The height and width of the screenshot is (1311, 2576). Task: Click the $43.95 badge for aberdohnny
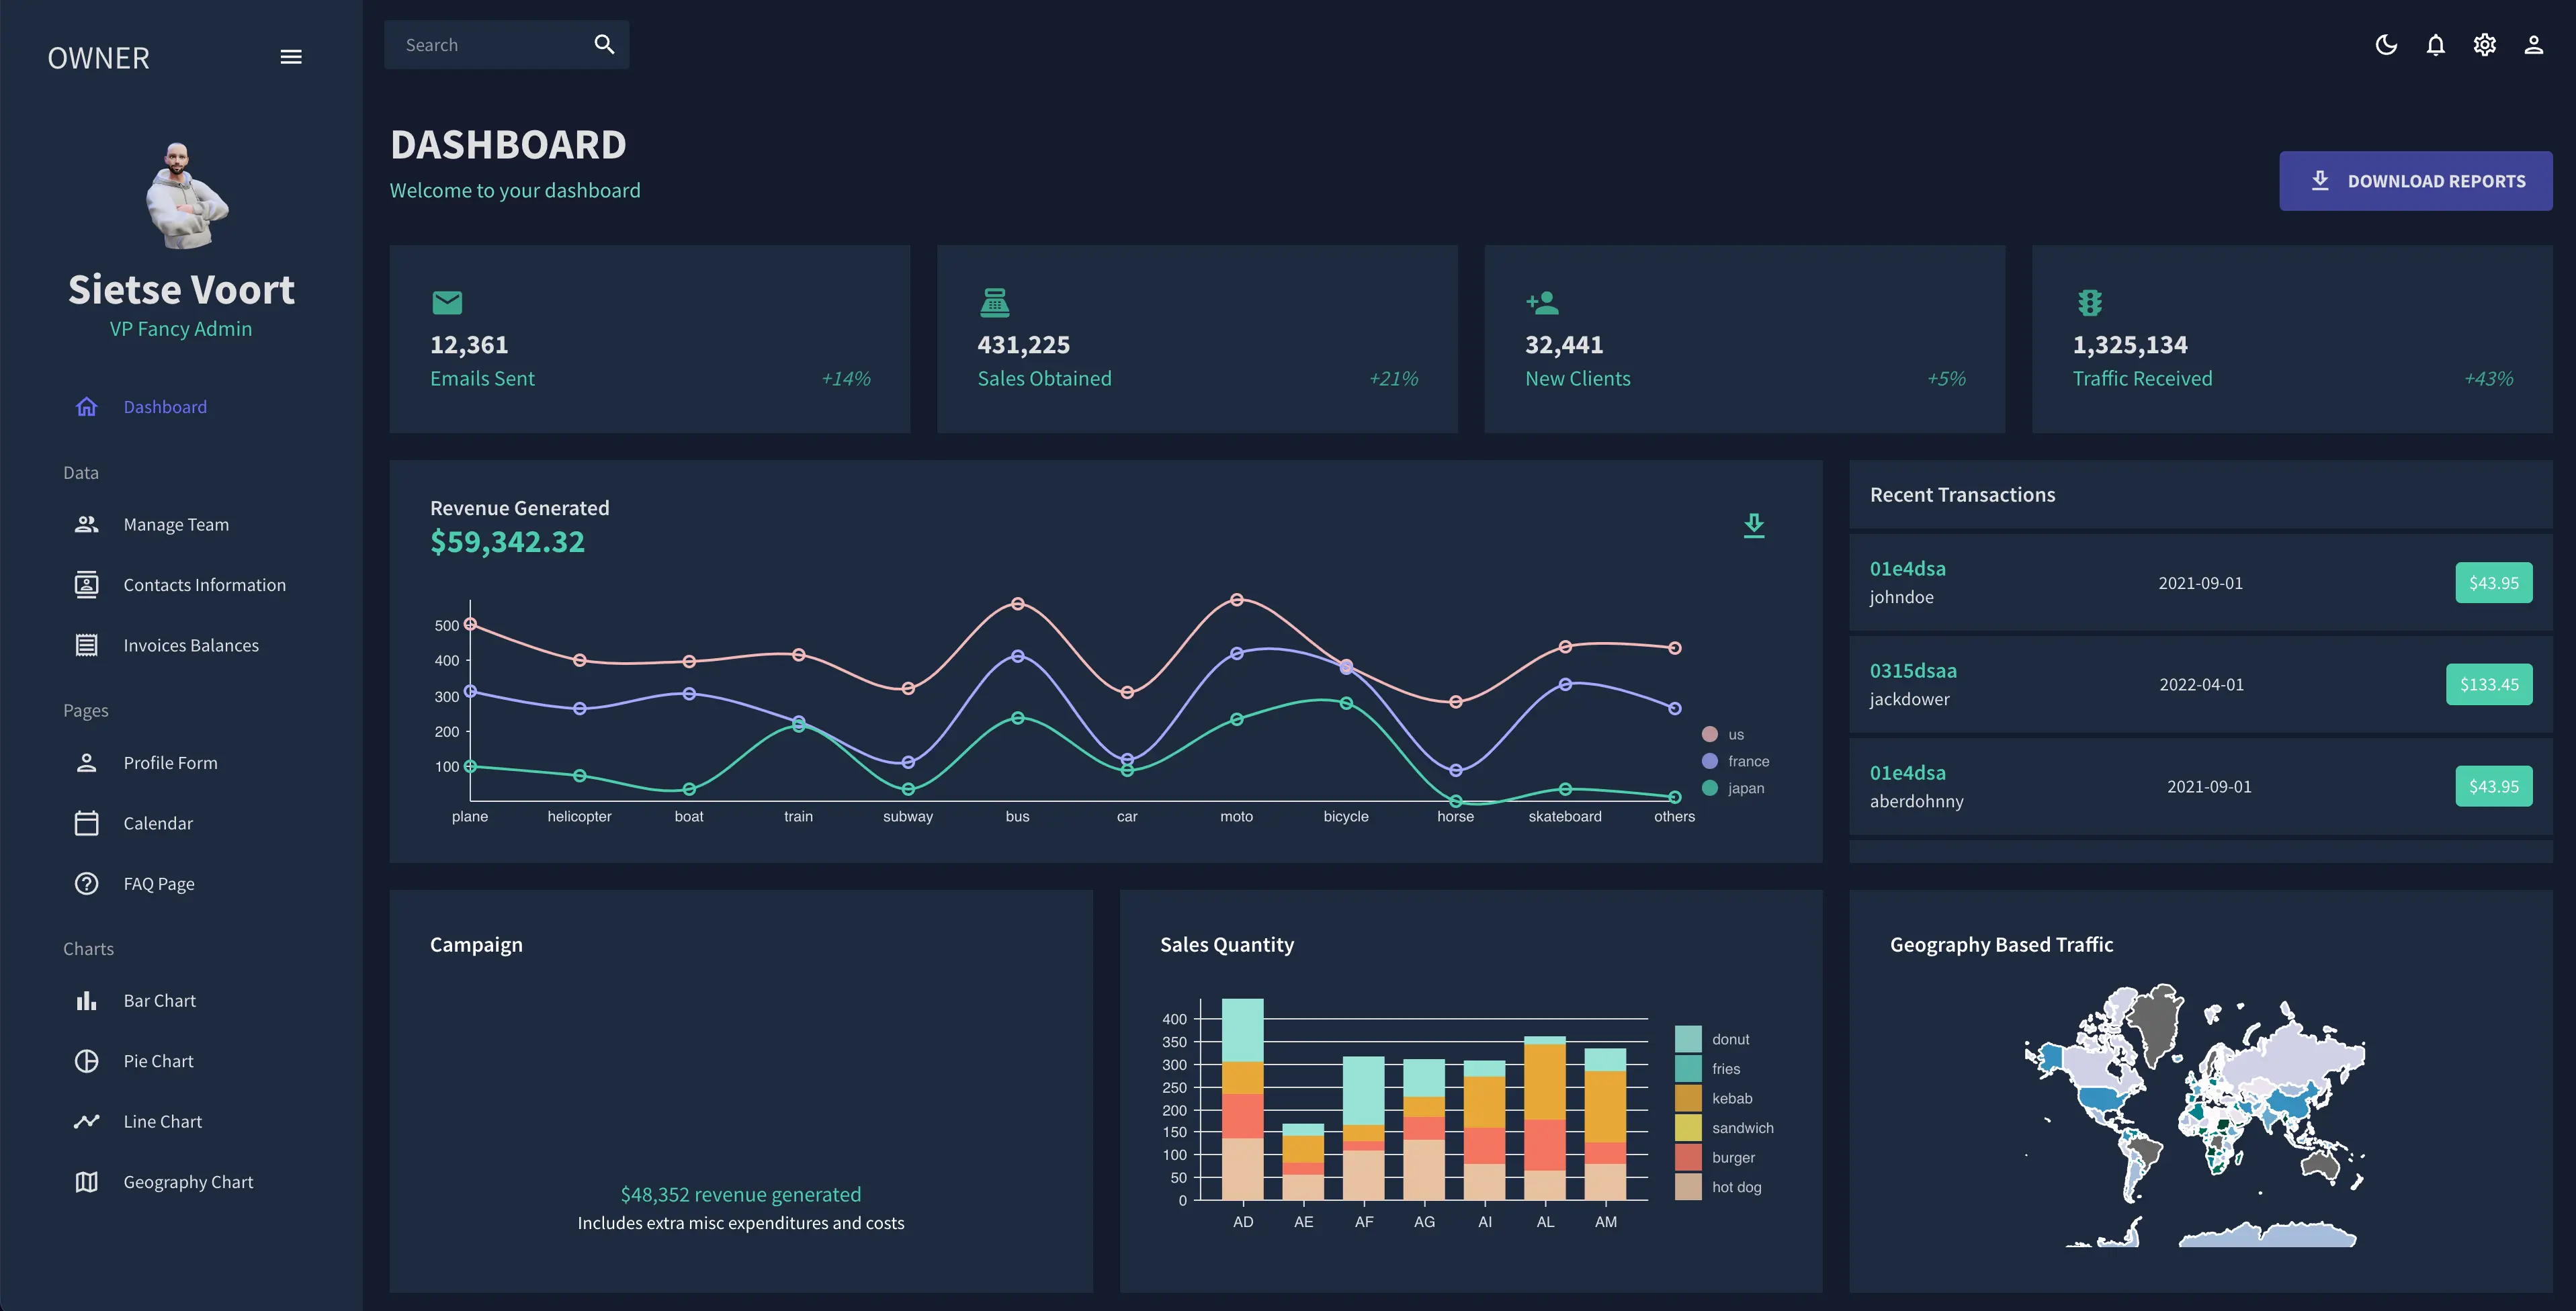click(x=2494, y=786)
